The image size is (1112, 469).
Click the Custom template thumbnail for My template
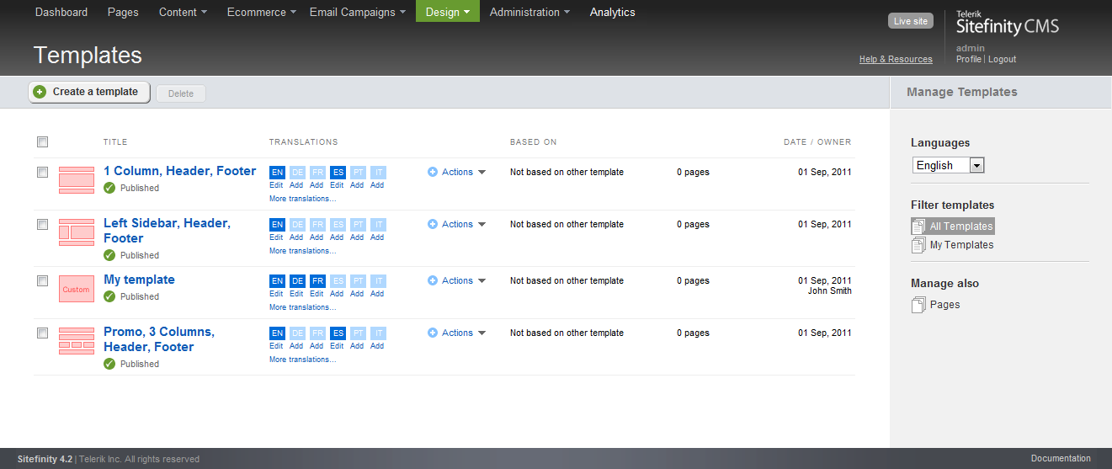76,289
